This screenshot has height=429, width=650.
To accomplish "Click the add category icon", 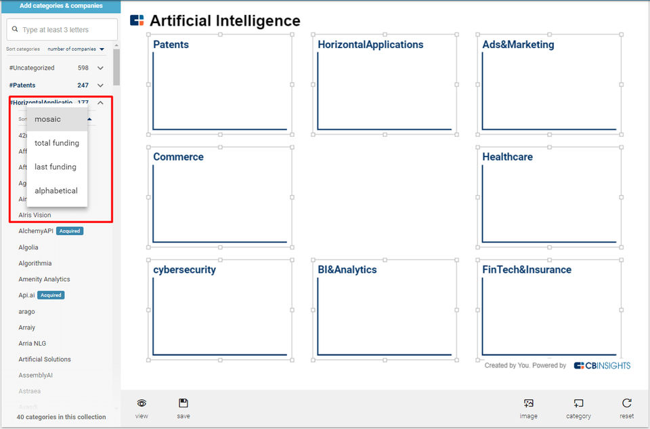I will (578, 403).
